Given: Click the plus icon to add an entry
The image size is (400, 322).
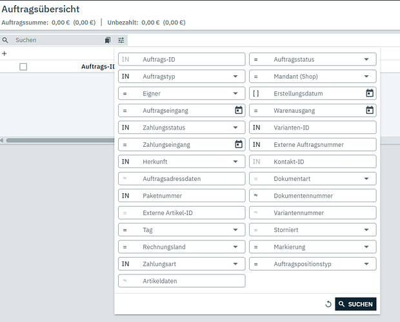Looking at the screenshot, I should click(x=4, y=53).
